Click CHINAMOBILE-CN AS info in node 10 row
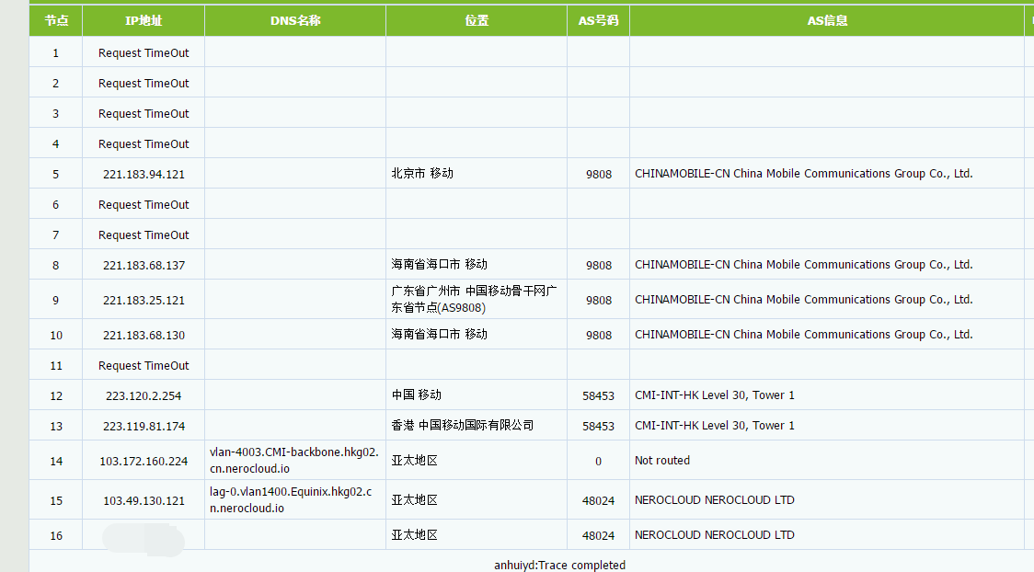 [x=804, y=334]
